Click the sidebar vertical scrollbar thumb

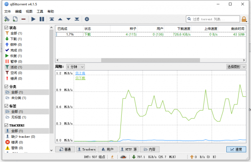tap(51, 81)
